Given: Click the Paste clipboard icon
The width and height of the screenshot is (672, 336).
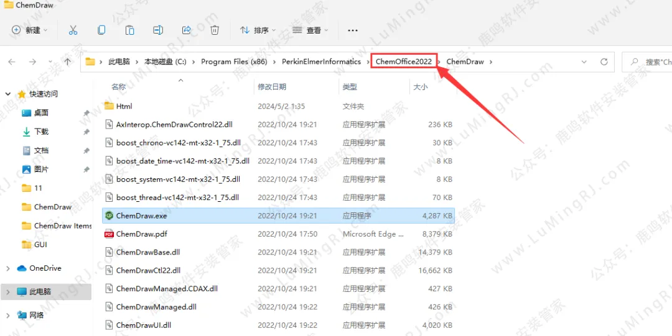Looking at the screenshot, I should [129, 30].
